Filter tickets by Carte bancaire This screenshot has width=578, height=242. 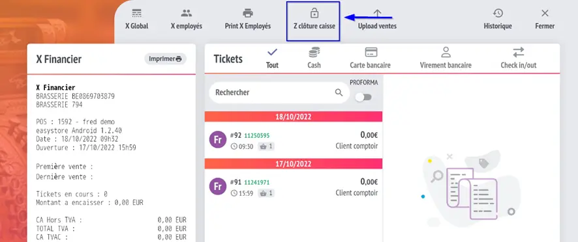(x=370, y=58)
